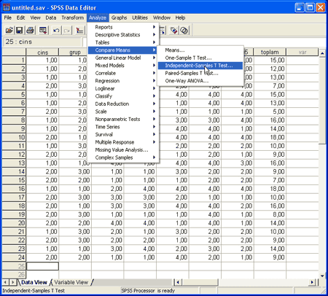The height and width of the screenshot is (296, 328).
Task: Choose Paired-Samples T Test... option
Action: tap(200, 73)
